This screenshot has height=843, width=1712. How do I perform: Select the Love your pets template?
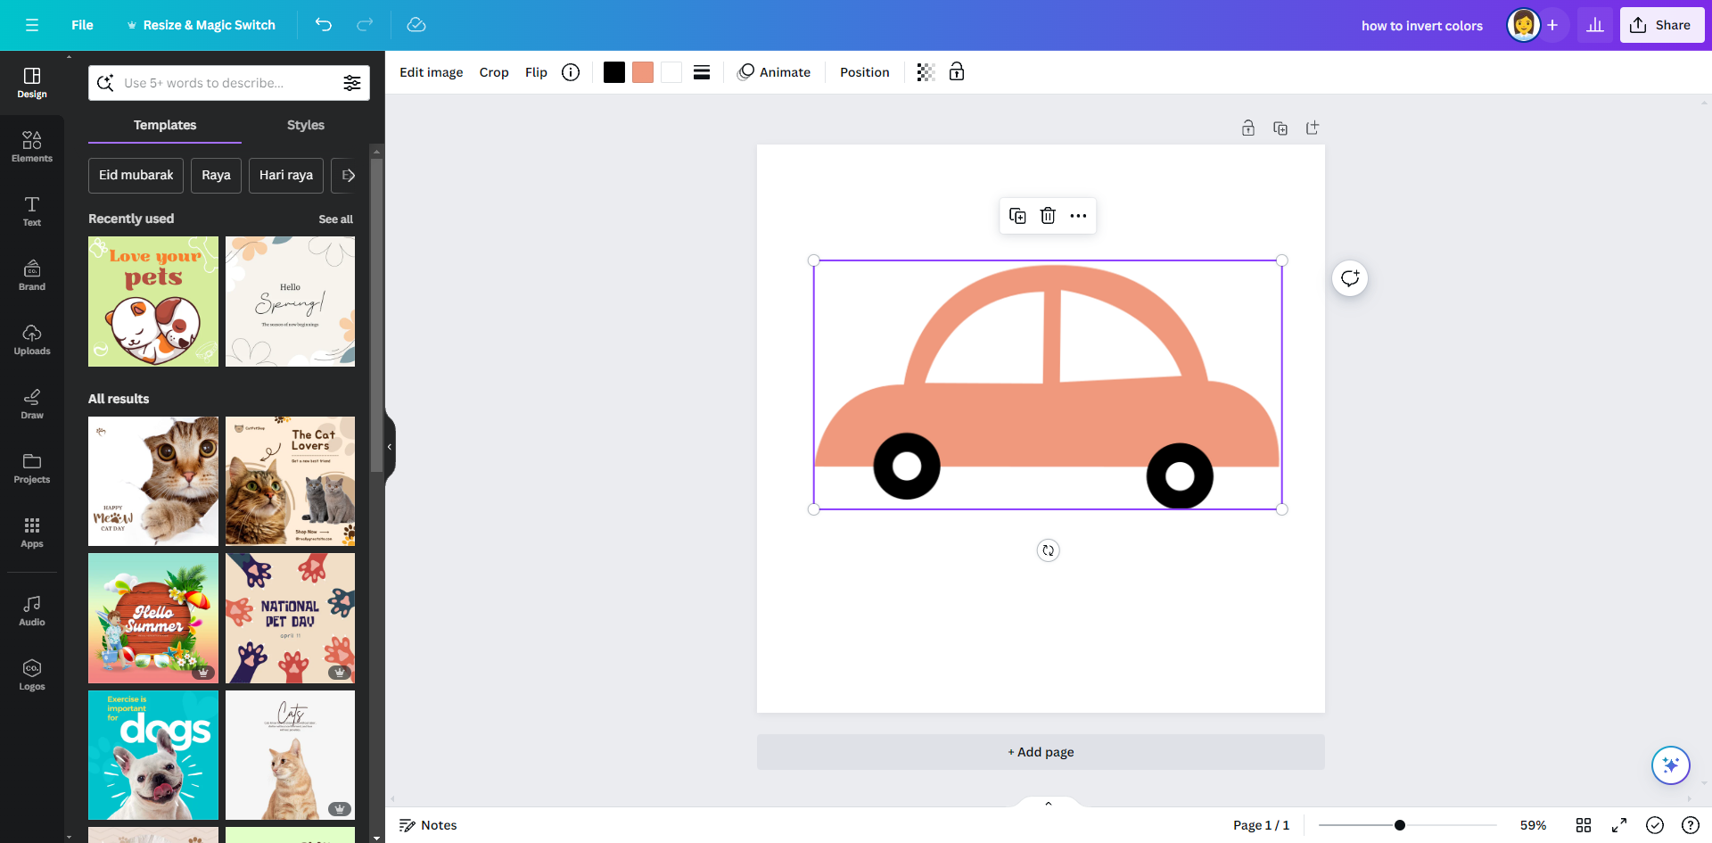point(153,302)
